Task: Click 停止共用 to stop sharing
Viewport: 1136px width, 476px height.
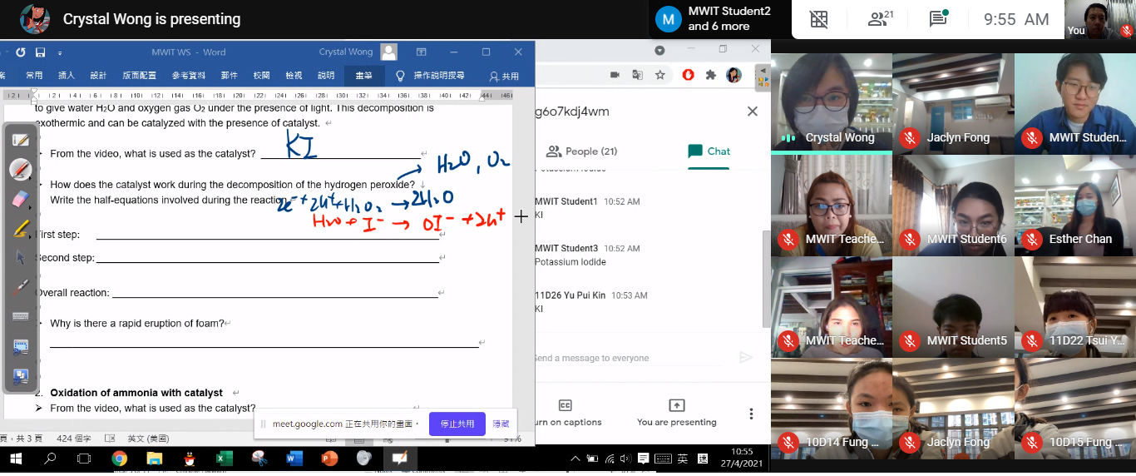Action: click(457, 424)
